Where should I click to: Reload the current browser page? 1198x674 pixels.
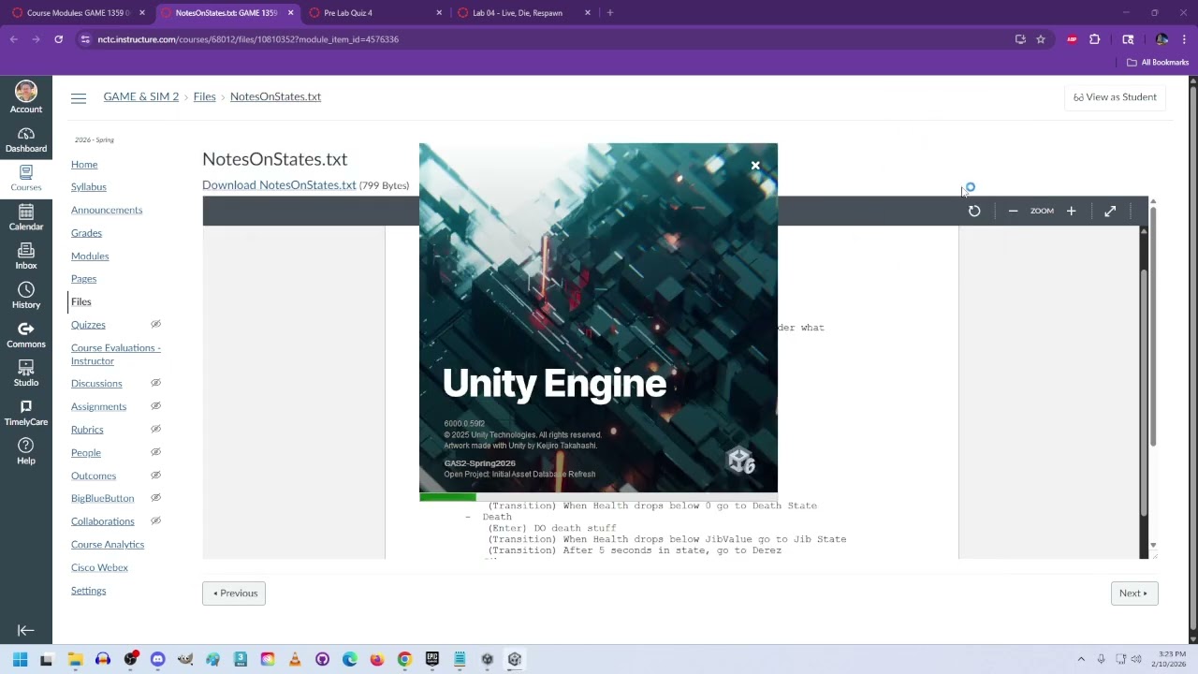pyautogui.click(x=58, y=39)
